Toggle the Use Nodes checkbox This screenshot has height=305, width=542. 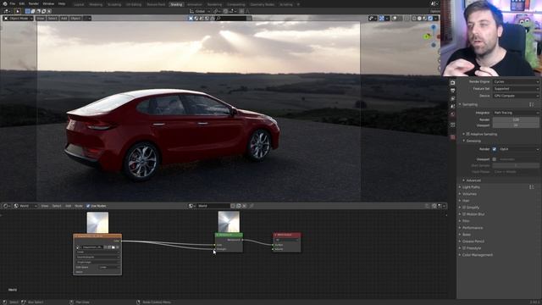tap(88, 206)
